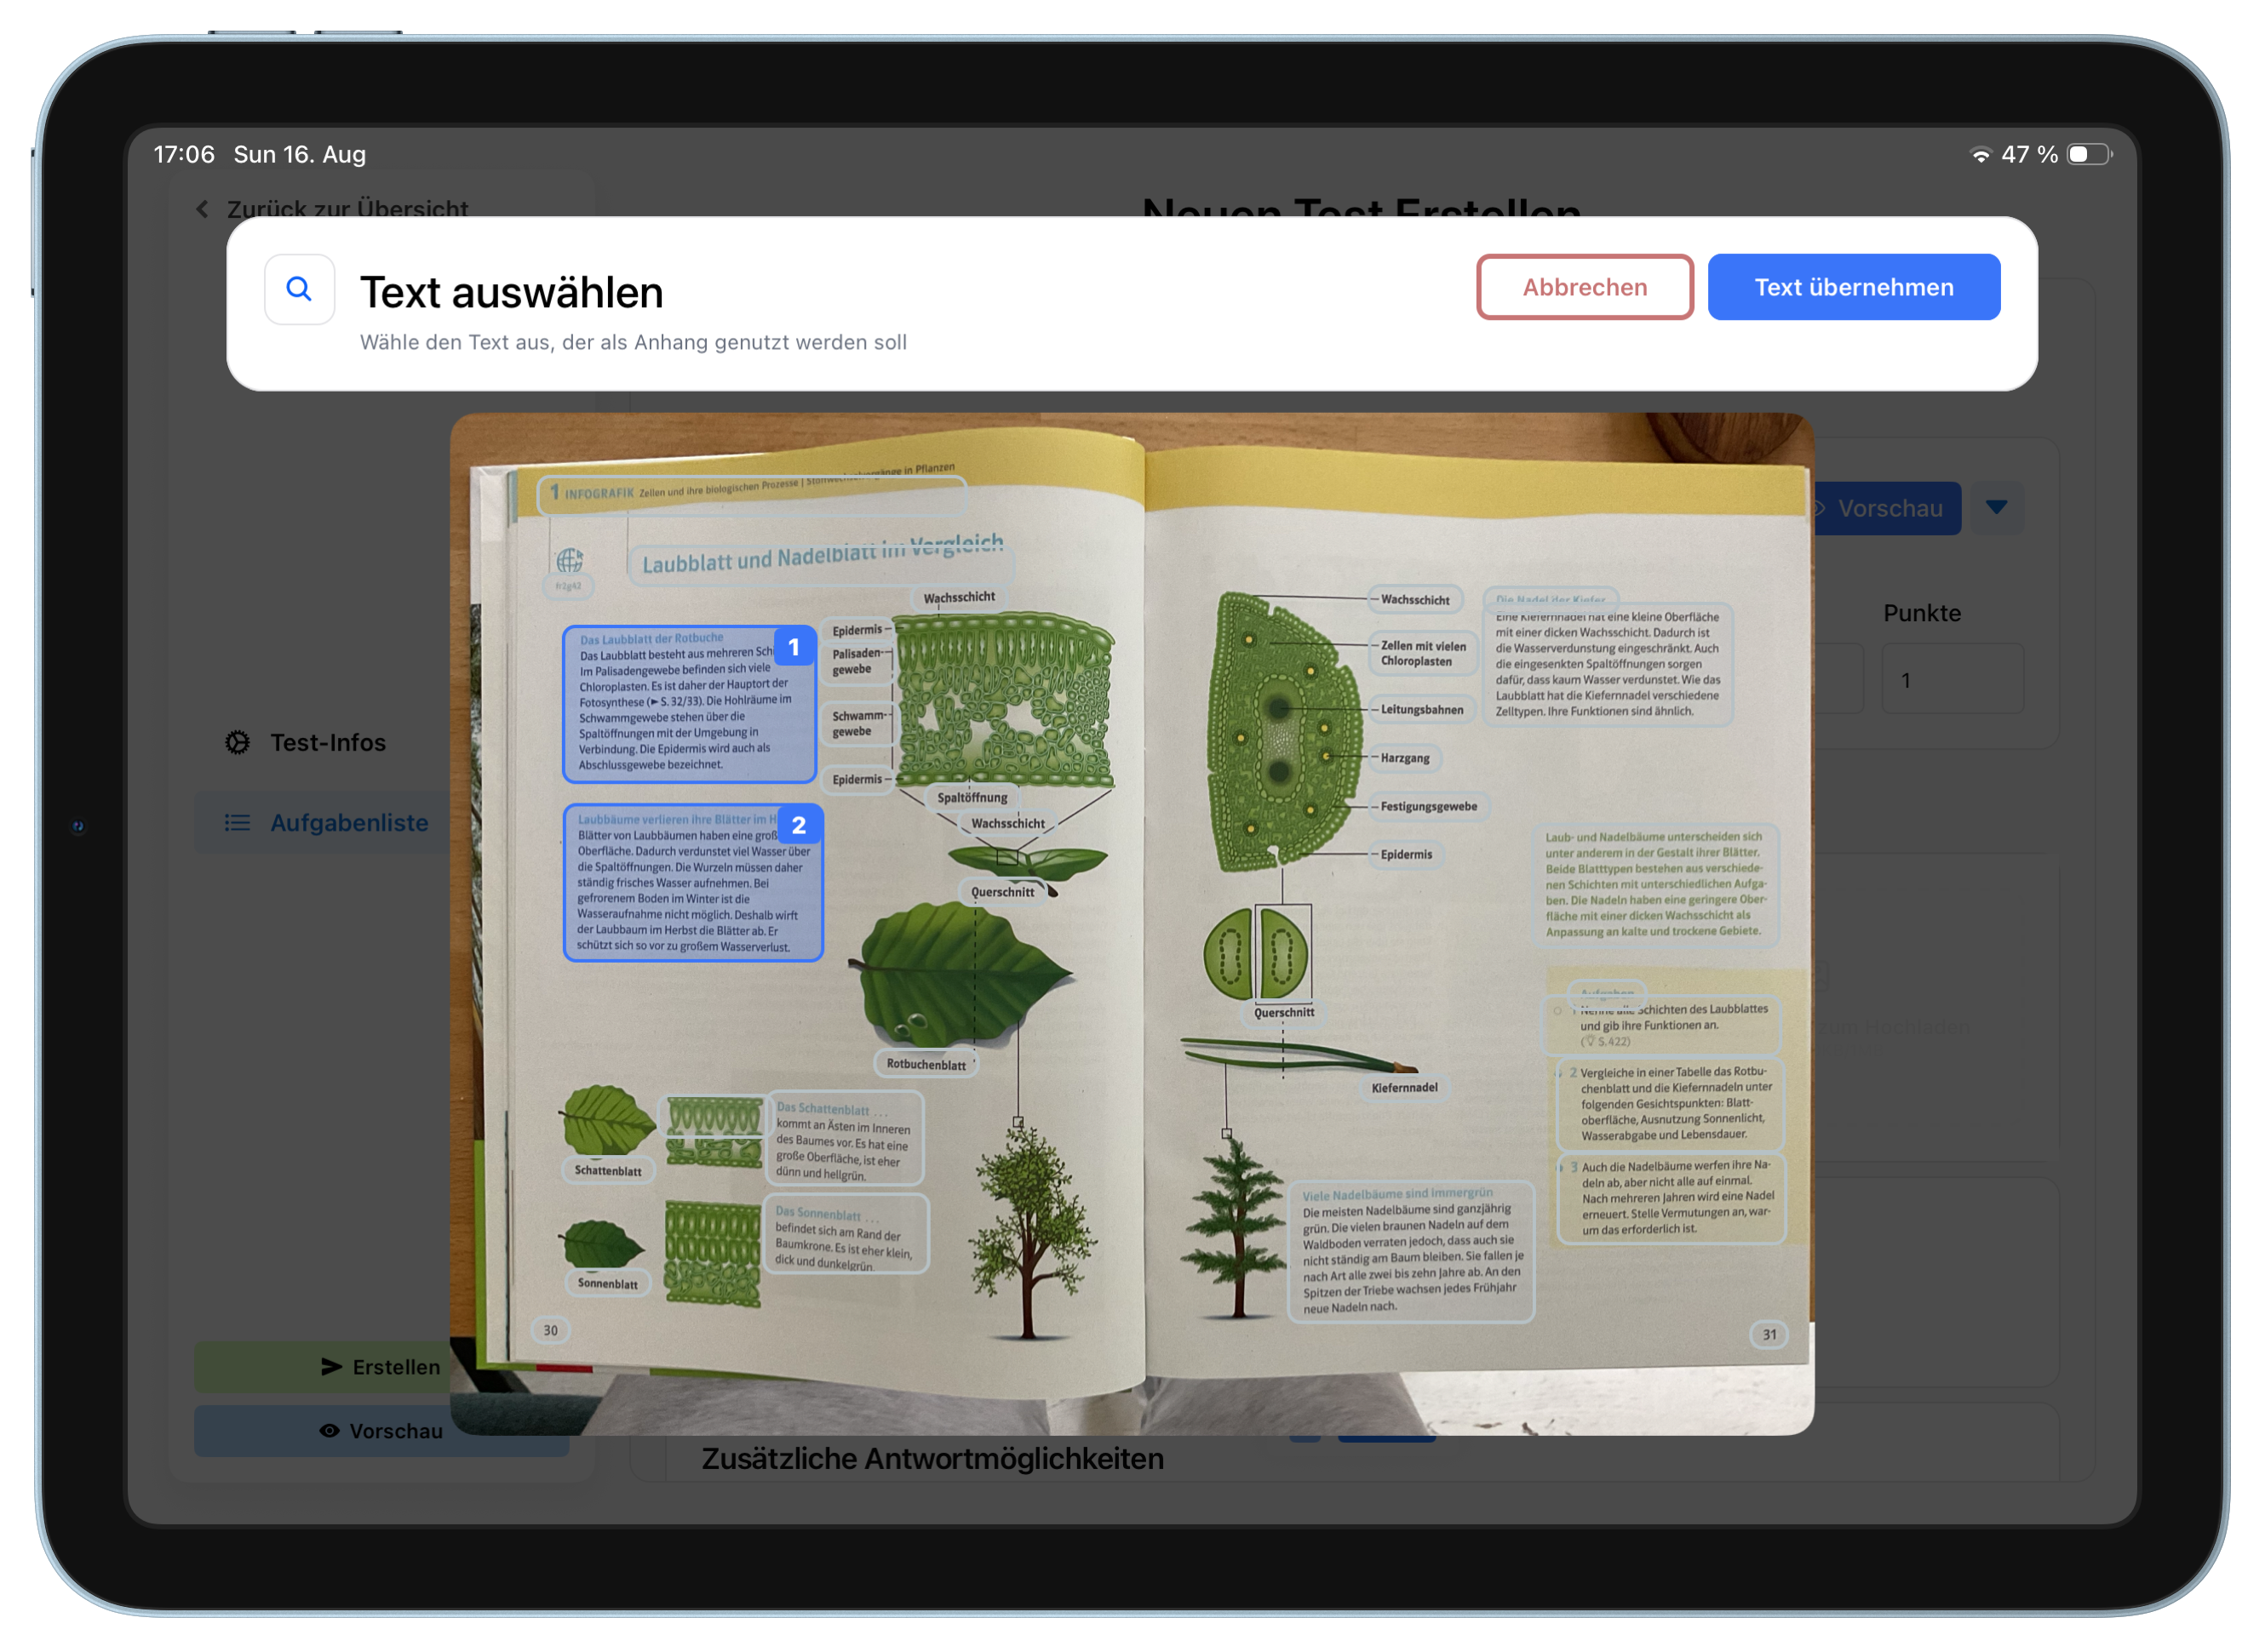This screenshot has height=1652, width=2265.
Task: Select paragraph "Laub- und Nadelbäume unterscheiden sich"
Action: (1655, 884)
